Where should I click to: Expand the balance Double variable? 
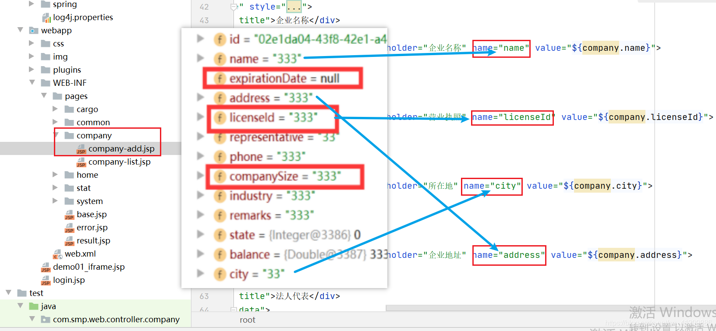pyautogui.click(x=201, y=253)
